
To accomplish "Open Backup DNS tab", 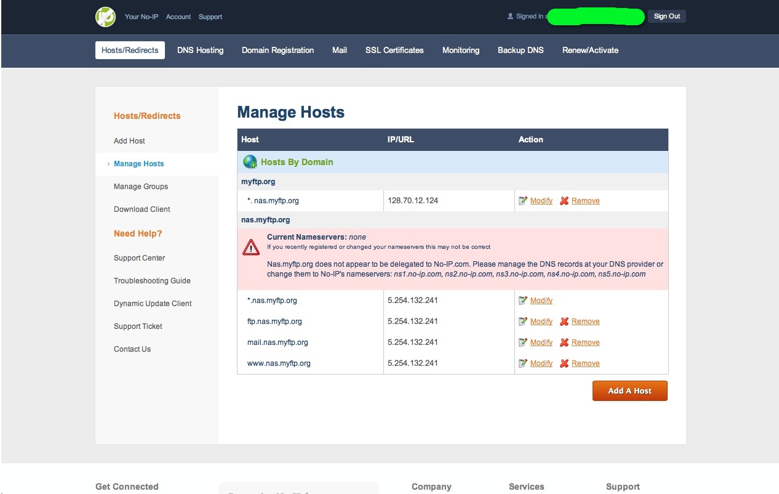I will (x=521, y=51).
